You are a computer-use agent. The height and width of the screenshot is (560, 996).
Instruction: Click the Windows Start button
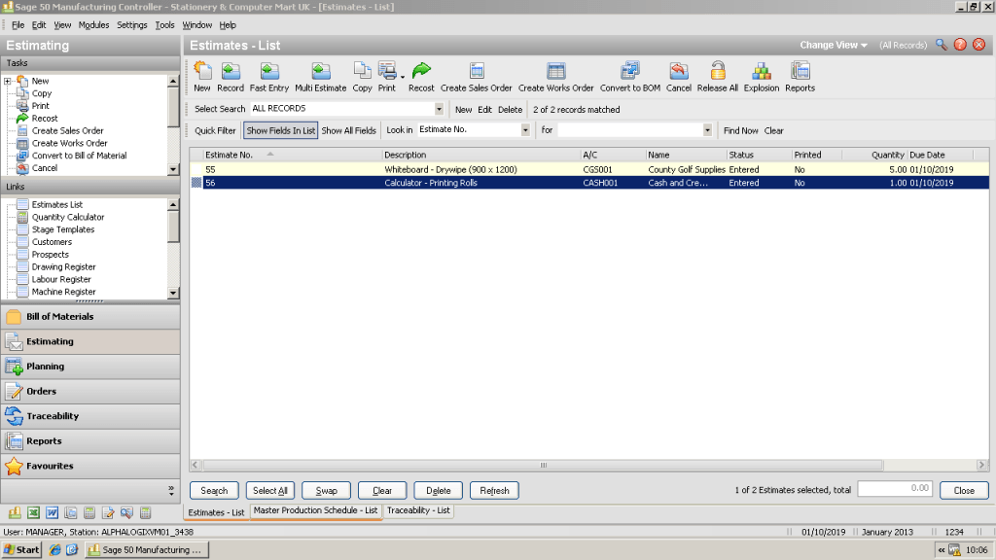(22, 550)
